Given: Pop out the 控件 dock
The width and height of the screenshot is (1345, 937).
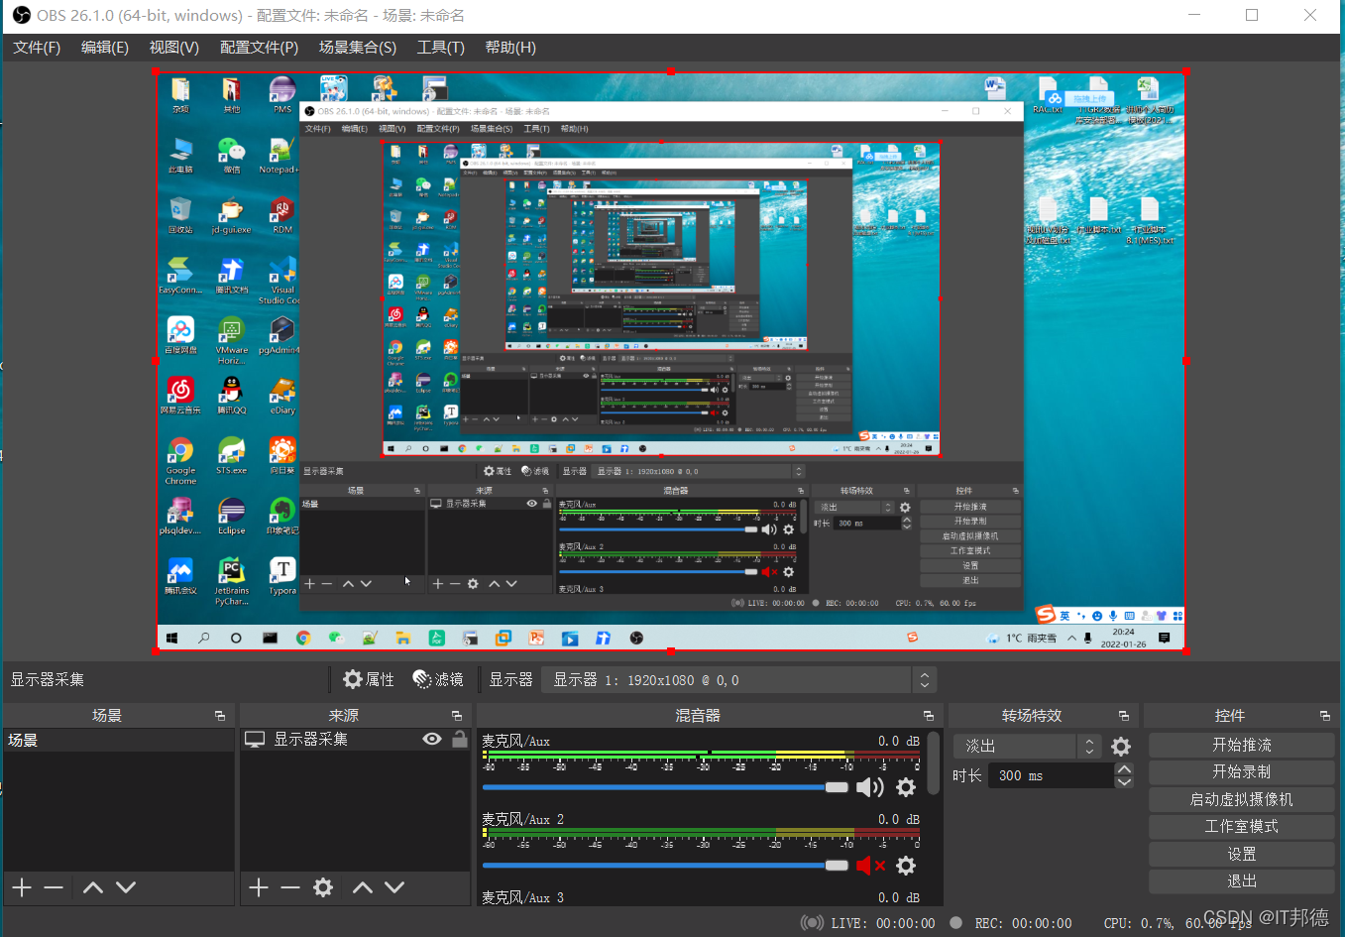Looking at the screenshot, I should 1325,716.
